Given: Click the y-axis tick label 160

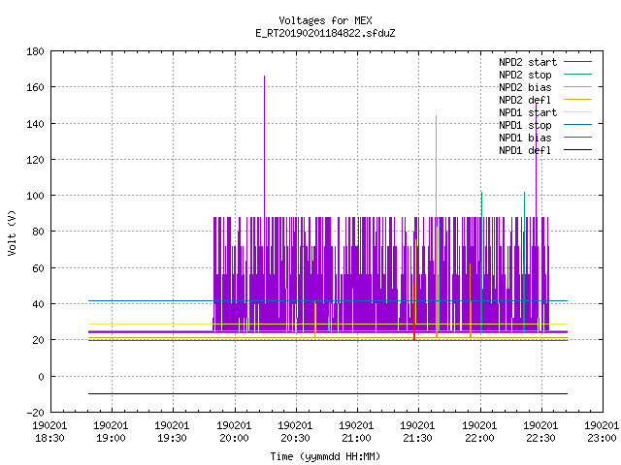Looking at the screenshot, I should [x=35, y=87].
